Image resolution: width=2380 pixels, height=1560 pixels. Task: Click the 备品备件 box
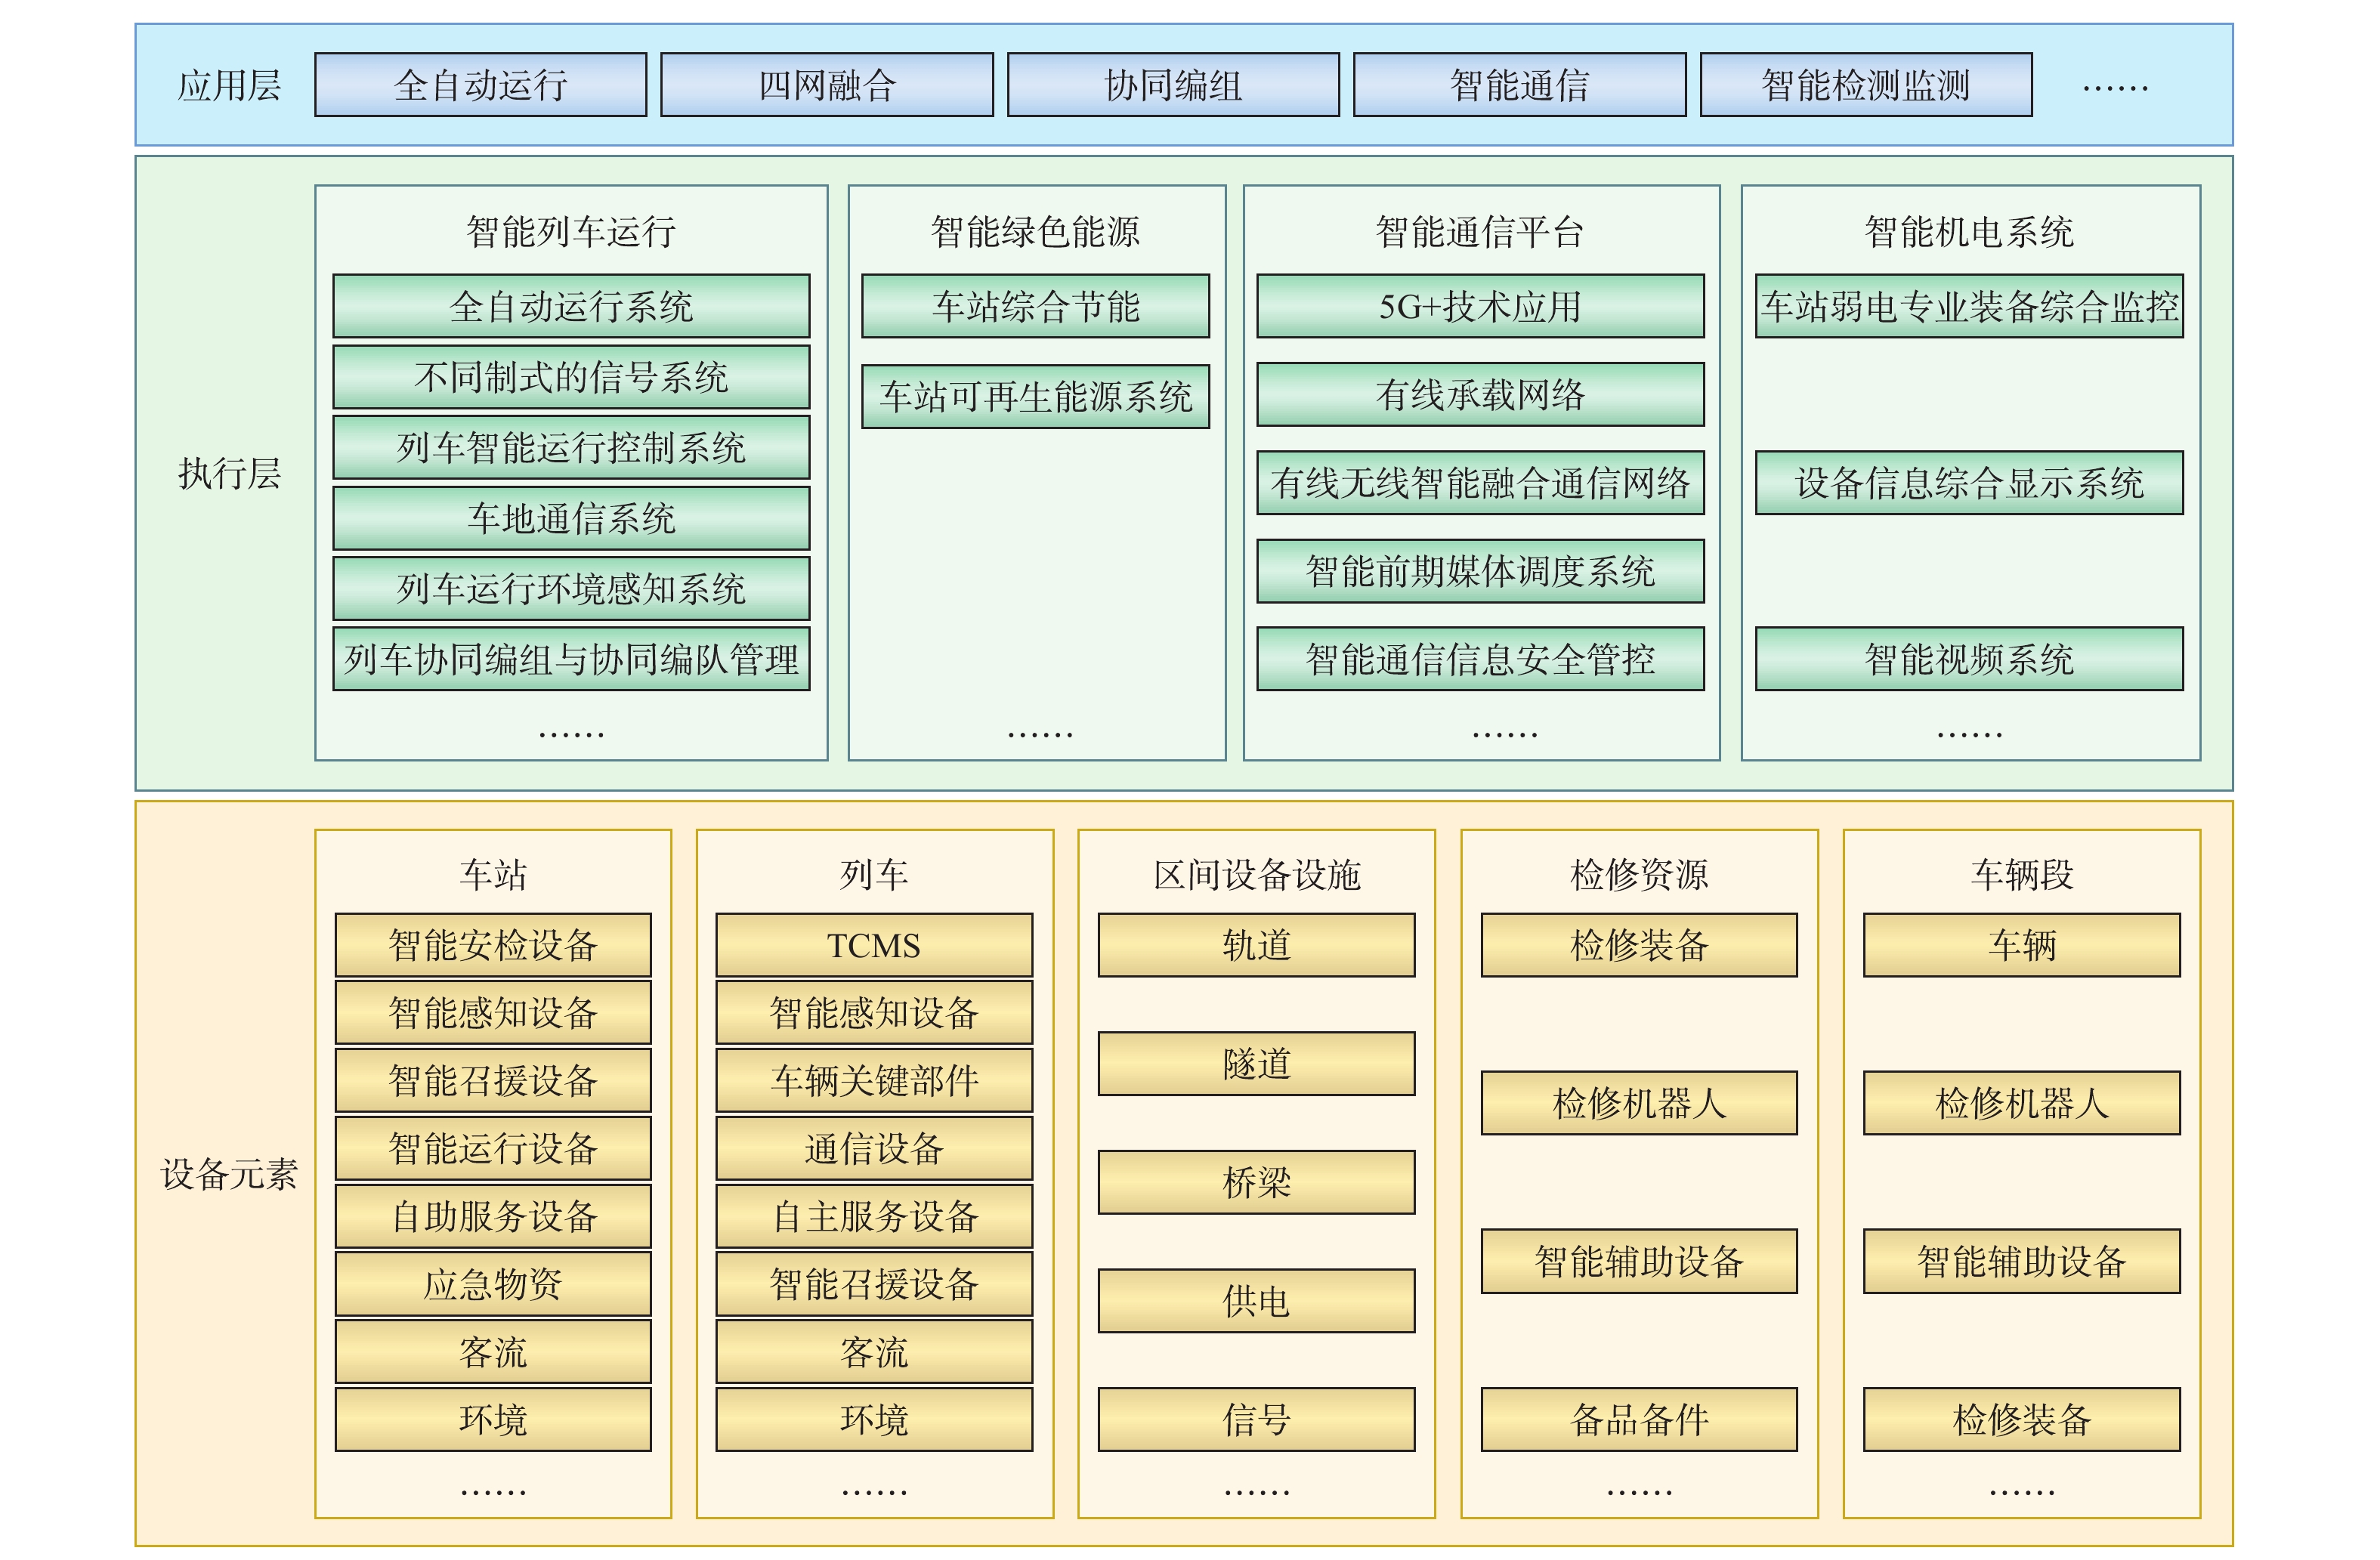[1638, 1419]
